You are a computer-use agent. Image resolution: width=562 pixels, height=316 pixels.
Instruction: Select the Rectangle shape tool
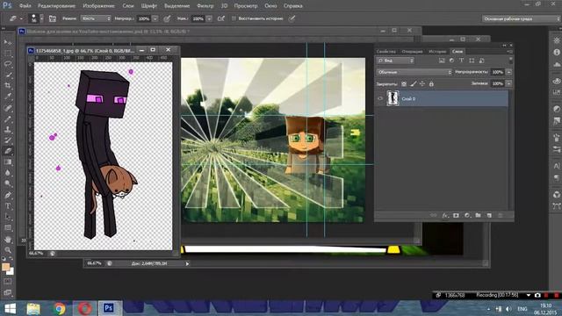(8, 228)
